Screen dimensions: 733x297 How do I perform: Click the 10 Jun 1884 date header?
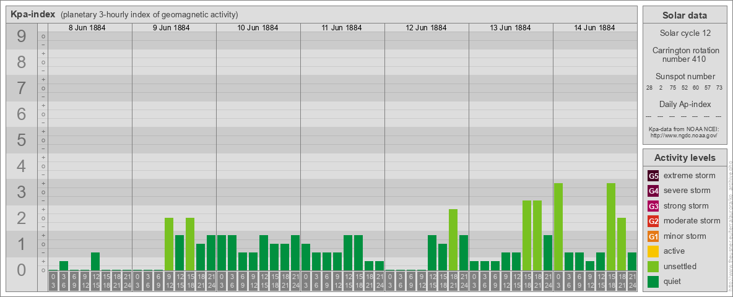coord(258,28)
